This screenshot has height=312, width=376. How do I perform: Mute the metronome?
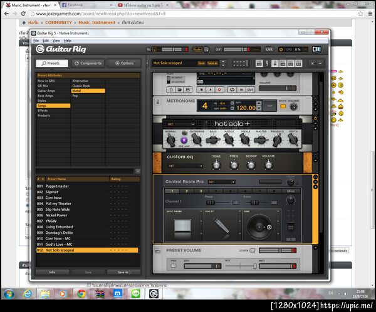[283, 106]
